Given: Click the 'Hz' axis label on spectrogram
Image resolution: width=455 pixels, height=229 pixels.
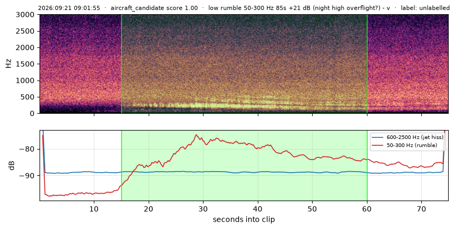Looking at the screenshot, I should 9,64.
